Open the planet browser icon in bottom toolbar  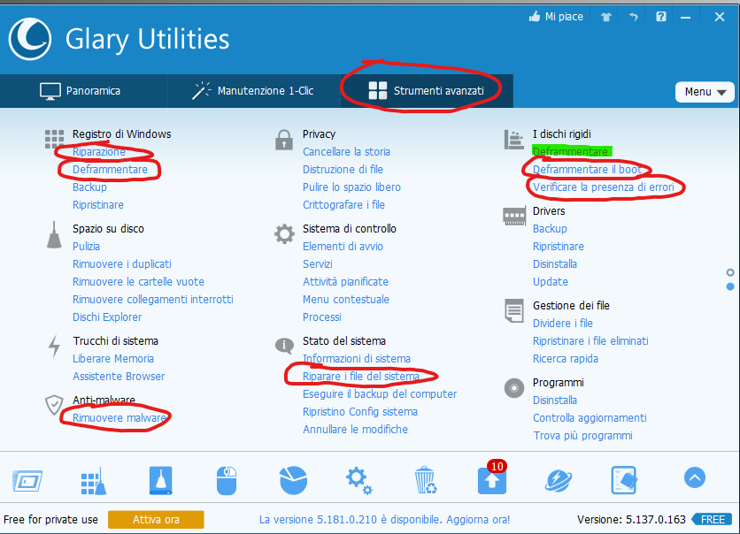pyautogui.click(x=559, y=481)
